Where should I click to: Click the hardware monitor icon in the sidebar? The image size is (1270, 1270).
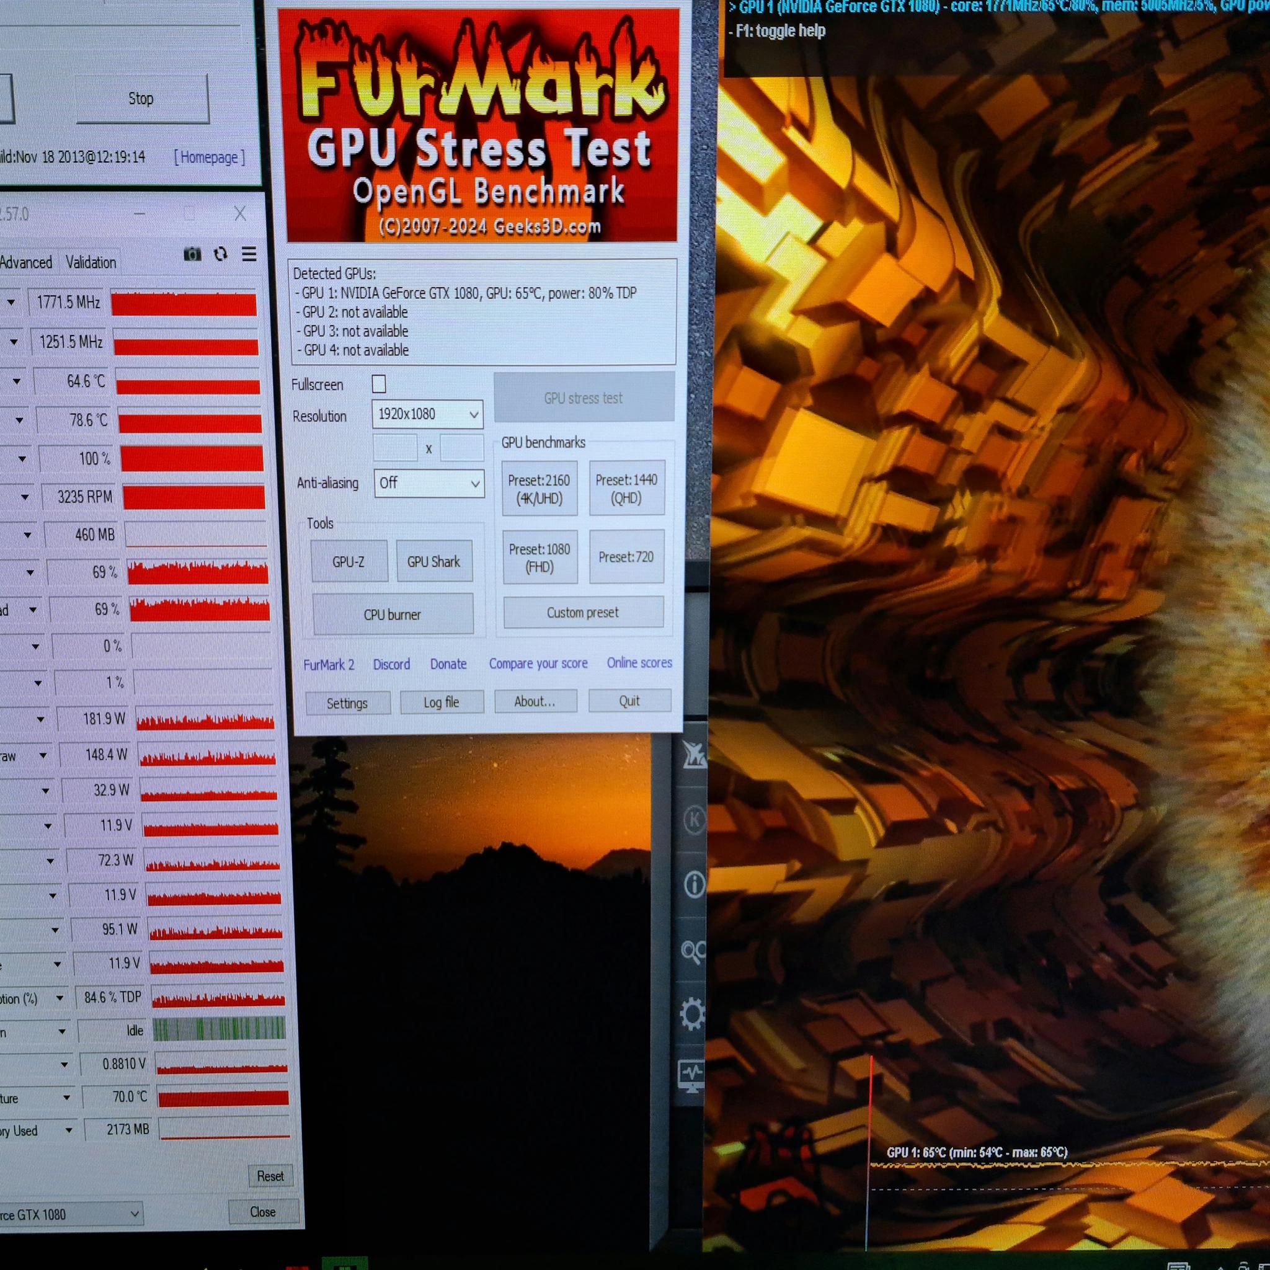pyautogui.click(x=691, y=1076)
